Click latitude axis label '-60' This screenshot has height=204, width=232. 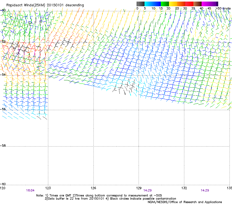3,184
